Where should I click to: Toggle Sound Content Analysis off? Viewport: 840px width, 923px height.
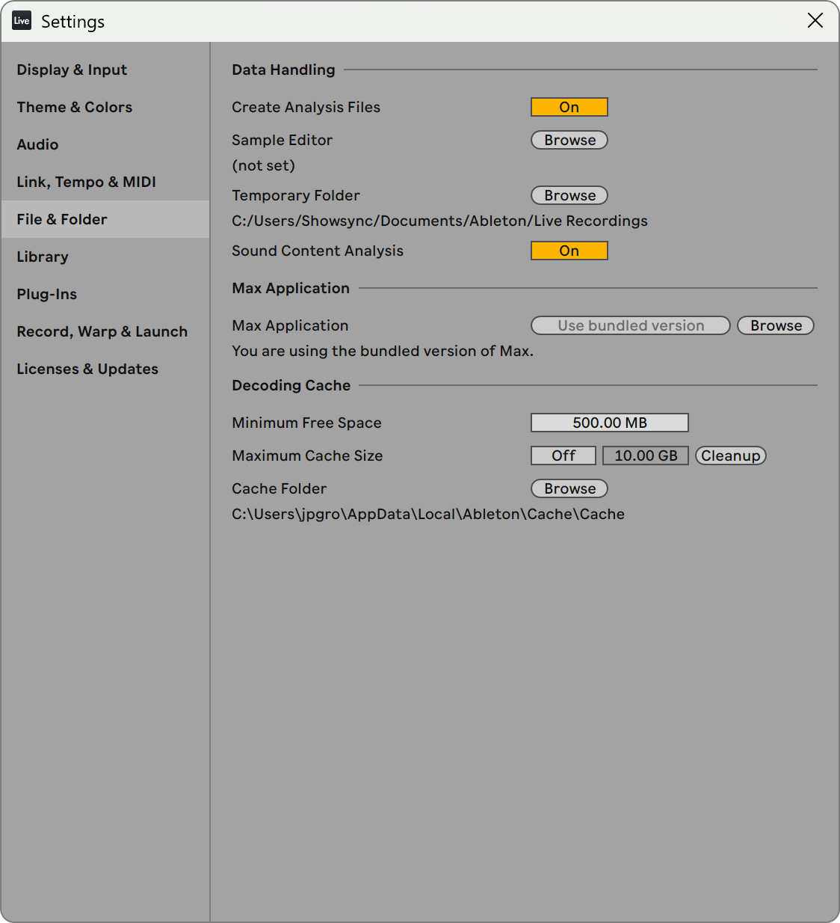pyautogui.click(x=569, y=251)
